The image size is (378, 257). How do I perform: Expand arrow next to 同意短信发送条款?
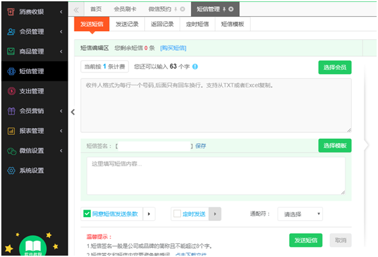tap(149, 214)
